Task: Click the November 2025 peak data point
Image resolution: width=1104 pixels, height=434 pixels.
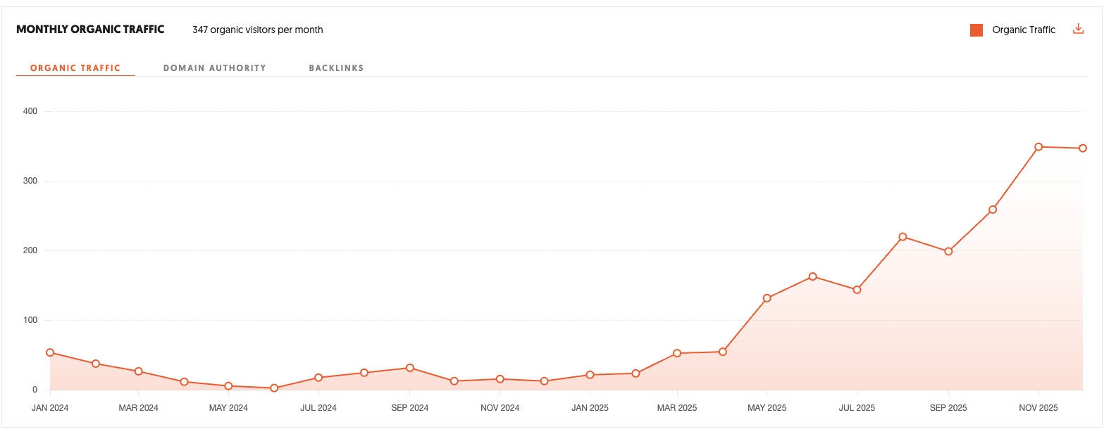Action: coord(1037,147)
